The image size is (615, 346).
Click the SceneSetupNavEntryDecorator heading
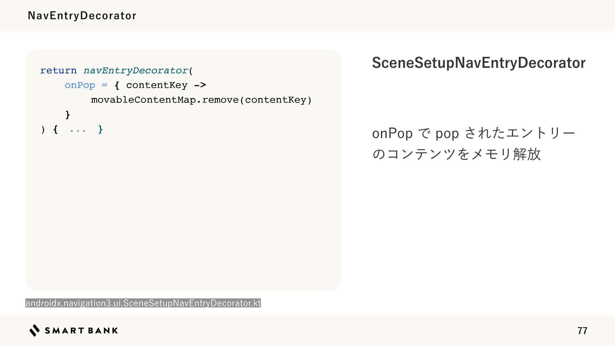tap(479, 63)
